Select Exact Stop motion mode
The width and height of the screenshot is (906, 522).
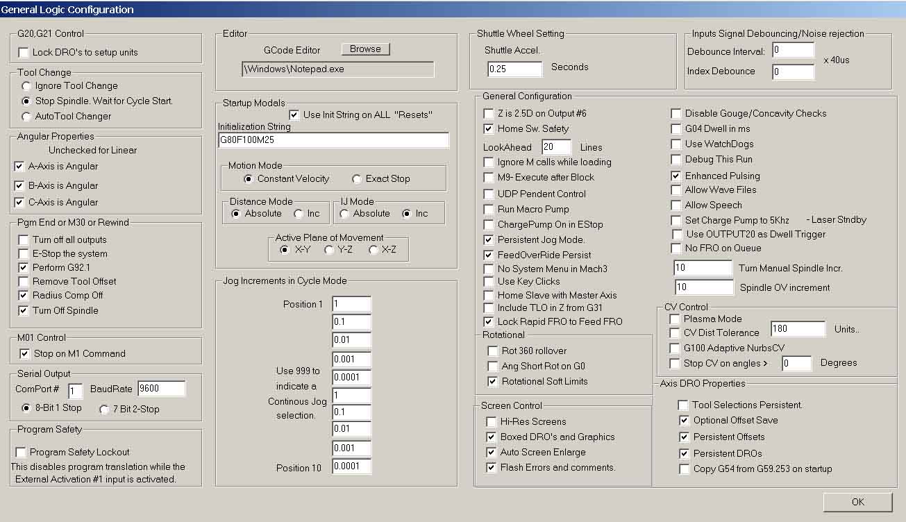click(357, 179)
